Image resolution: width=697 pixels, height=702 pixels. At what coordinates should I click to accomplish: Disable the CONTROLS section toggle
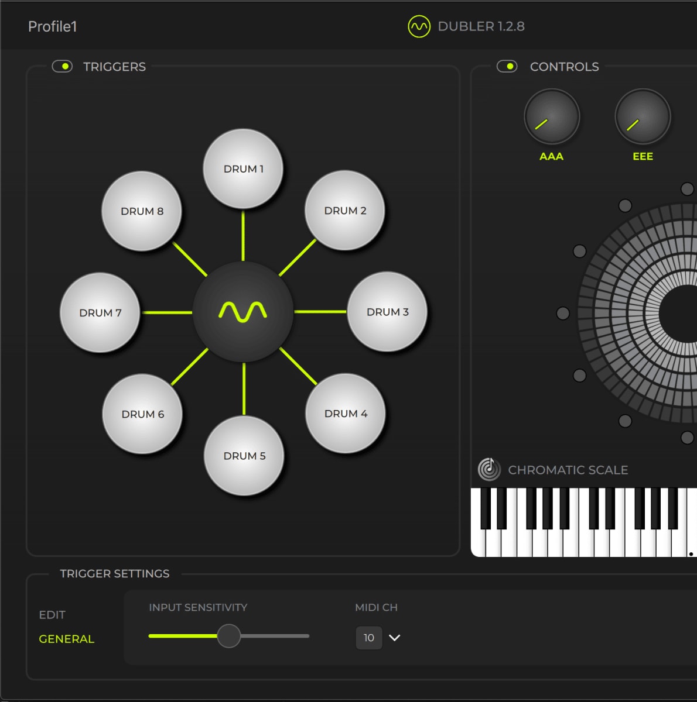[507, 67]
